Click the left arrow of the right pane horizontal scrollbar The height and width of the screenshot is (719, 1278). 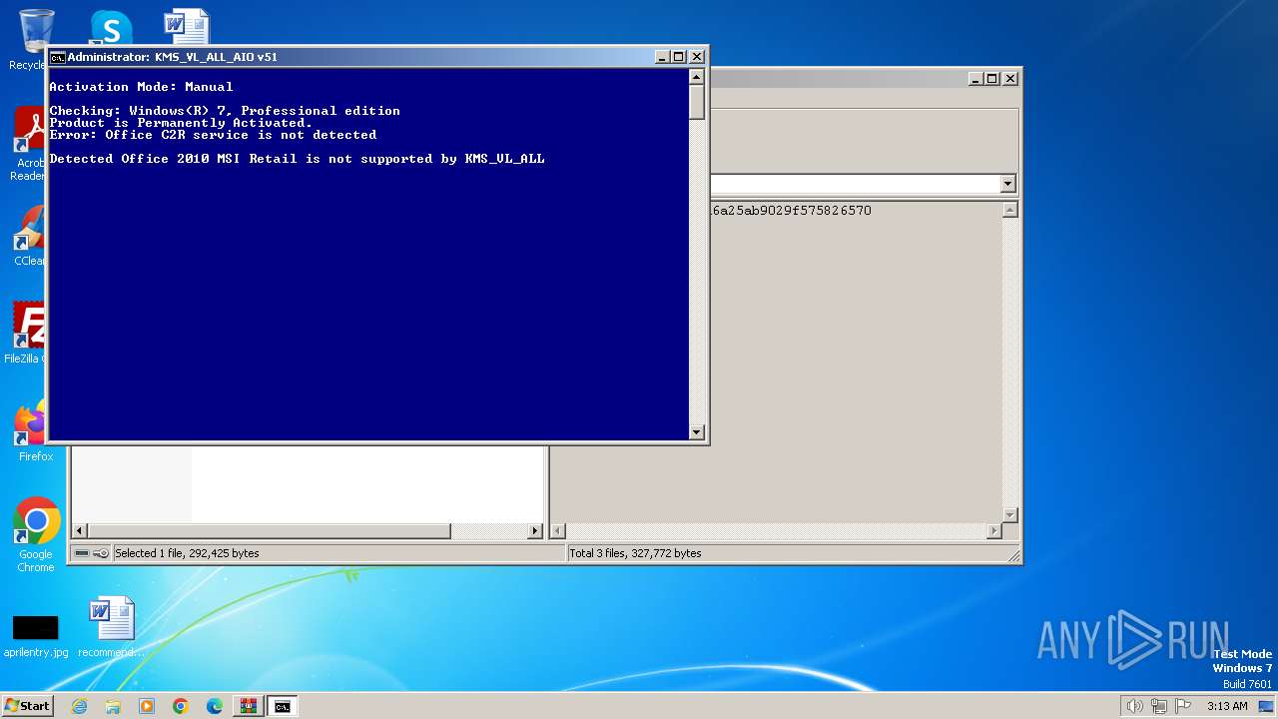pos(558,531)
